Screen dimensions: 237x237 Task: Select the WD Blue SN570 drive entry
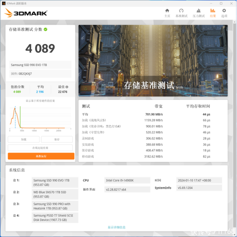[x=55, y=194]
